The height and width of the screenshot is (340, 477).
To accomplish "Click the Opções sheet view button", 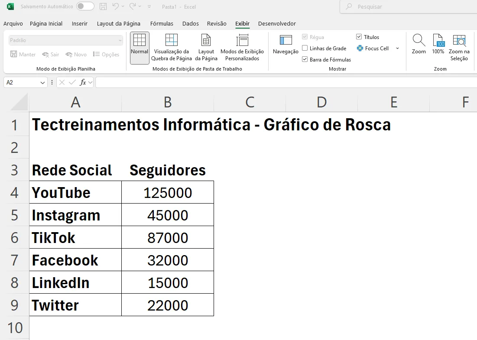I will coord(106,54).
